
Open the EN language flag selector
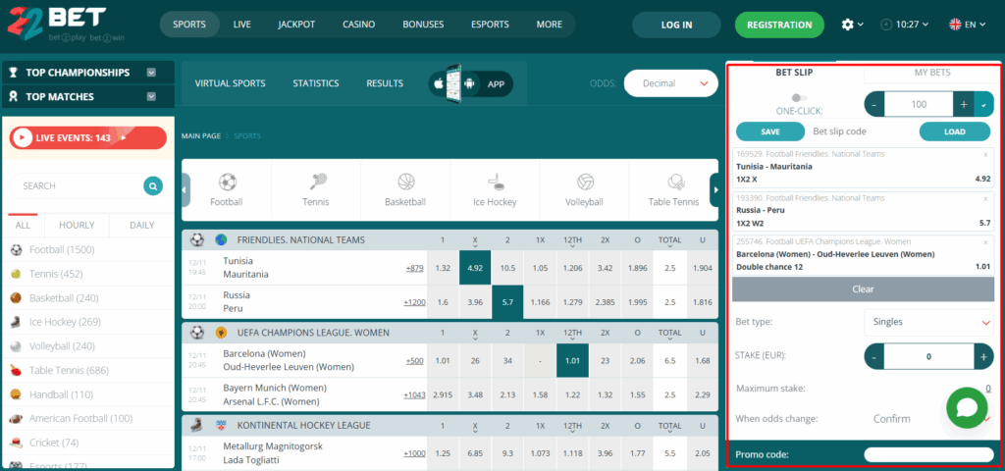967,25
